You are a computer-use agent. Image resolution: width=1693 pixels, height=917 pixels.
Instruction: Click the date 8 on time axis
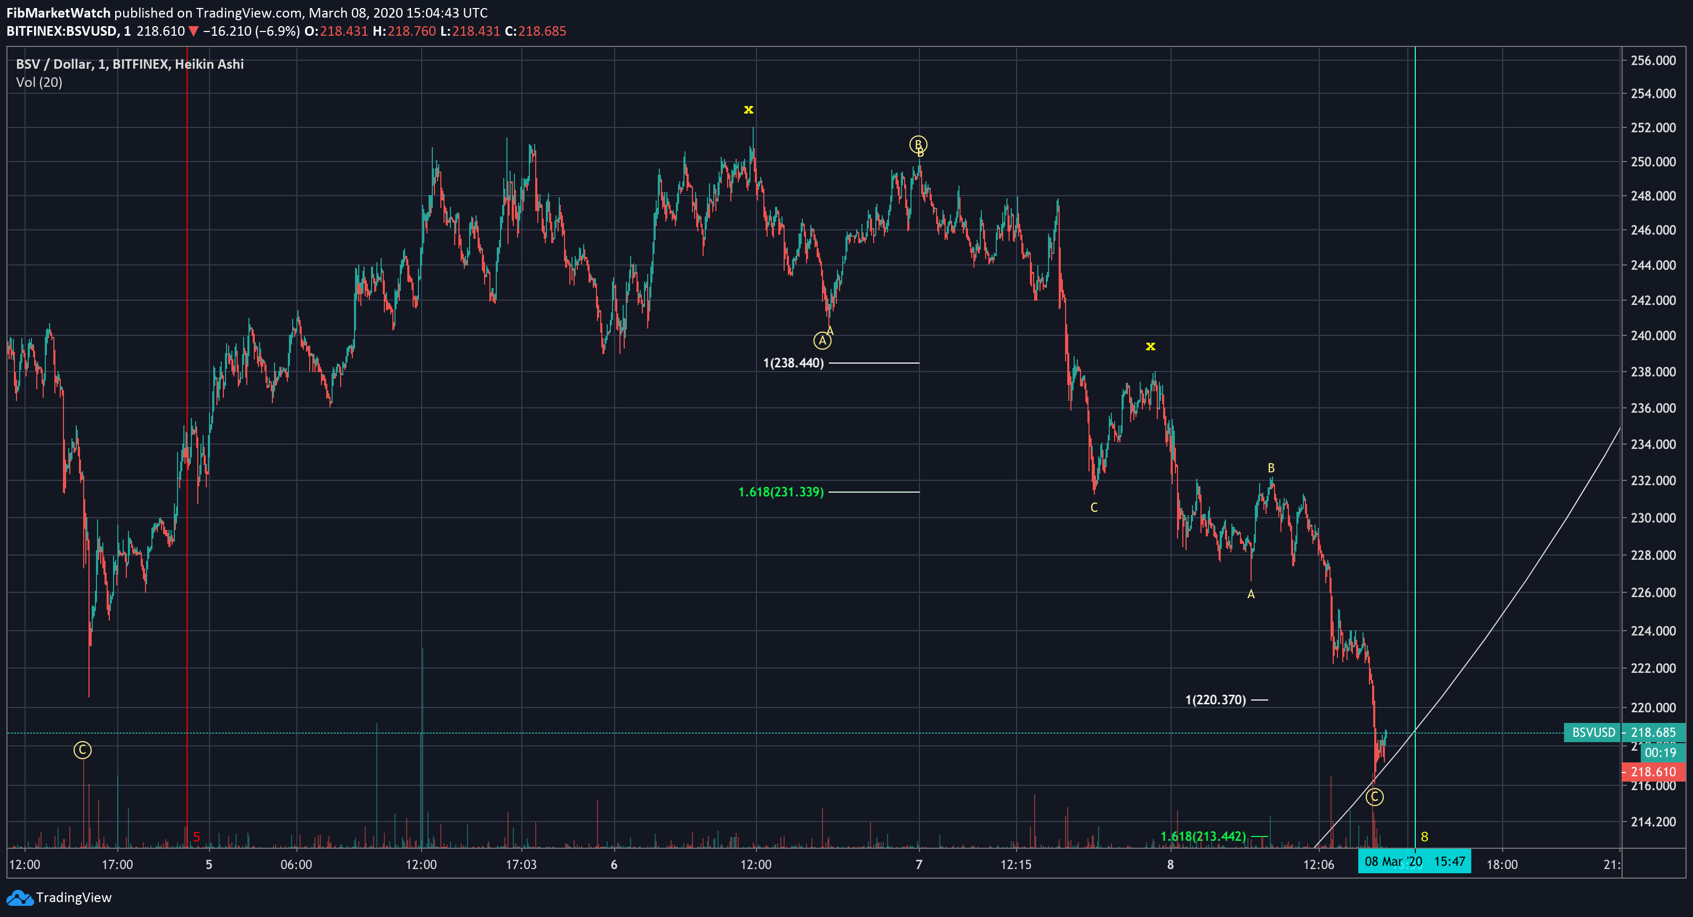click(x=1170, y=864)
